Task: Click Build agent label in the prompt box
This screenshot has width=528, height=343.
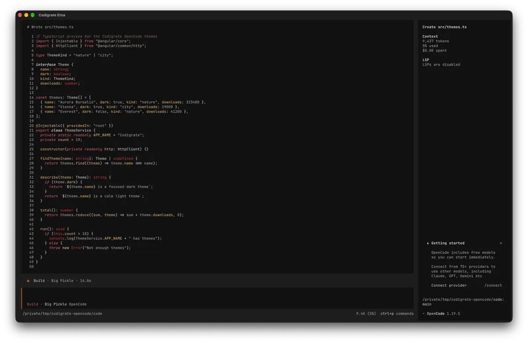Action: (33, 304)
